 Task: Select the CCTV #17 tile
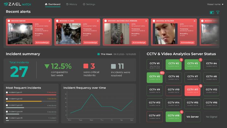pos(154,117)
